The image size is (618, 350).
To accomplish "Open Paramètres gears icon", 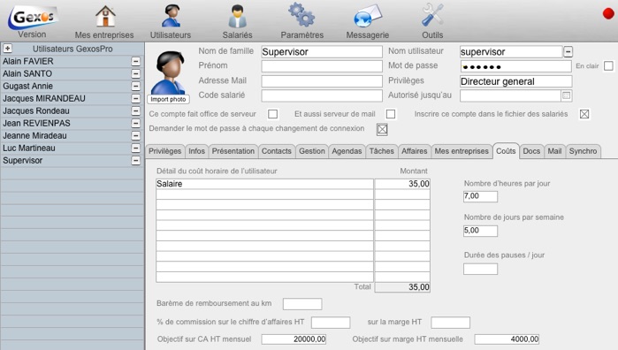I will click(301, 15).
